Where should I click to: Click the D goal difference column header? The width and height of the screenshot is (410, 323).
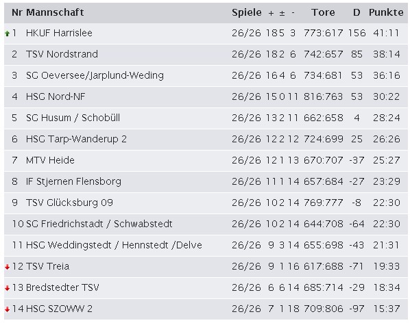coord(357,12)
